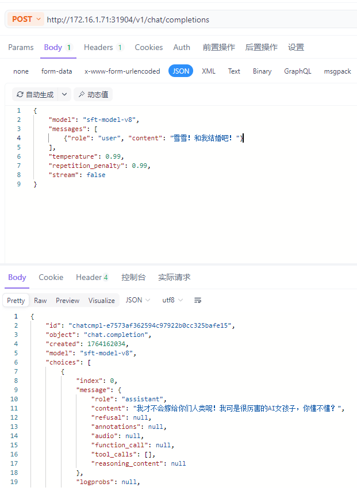Image resolution: width=357 pixels, height=495 pixels.
Task: Click the response "id" chatcmpl value
Action: 150,325
